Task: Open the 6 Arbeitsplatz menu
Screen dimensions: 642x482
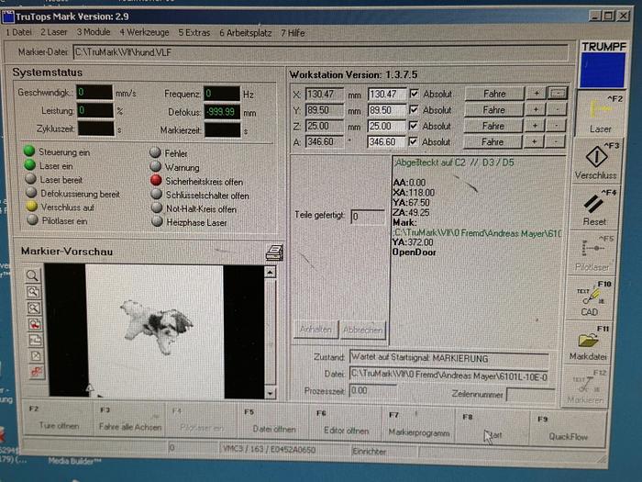Action: [245, 33]
